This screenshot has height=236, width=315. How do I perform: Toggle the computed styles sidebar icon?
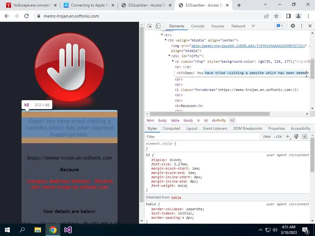coord(305,136)
